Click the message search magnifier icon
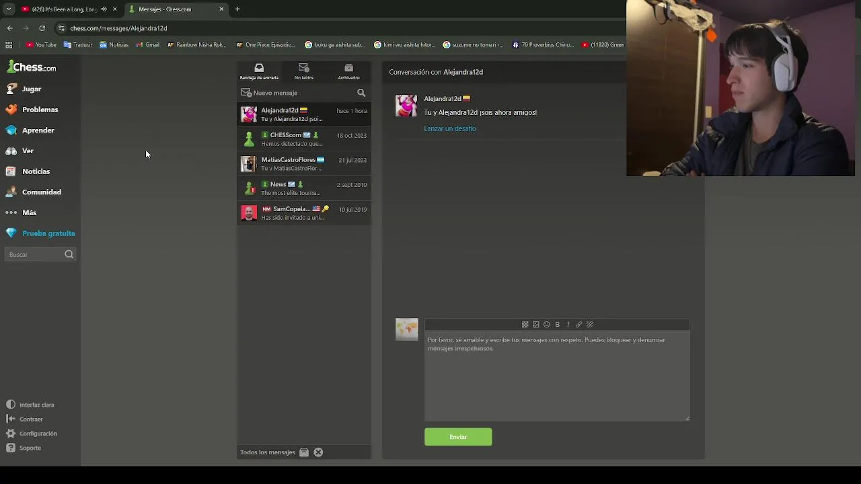 tap(361, 93)
